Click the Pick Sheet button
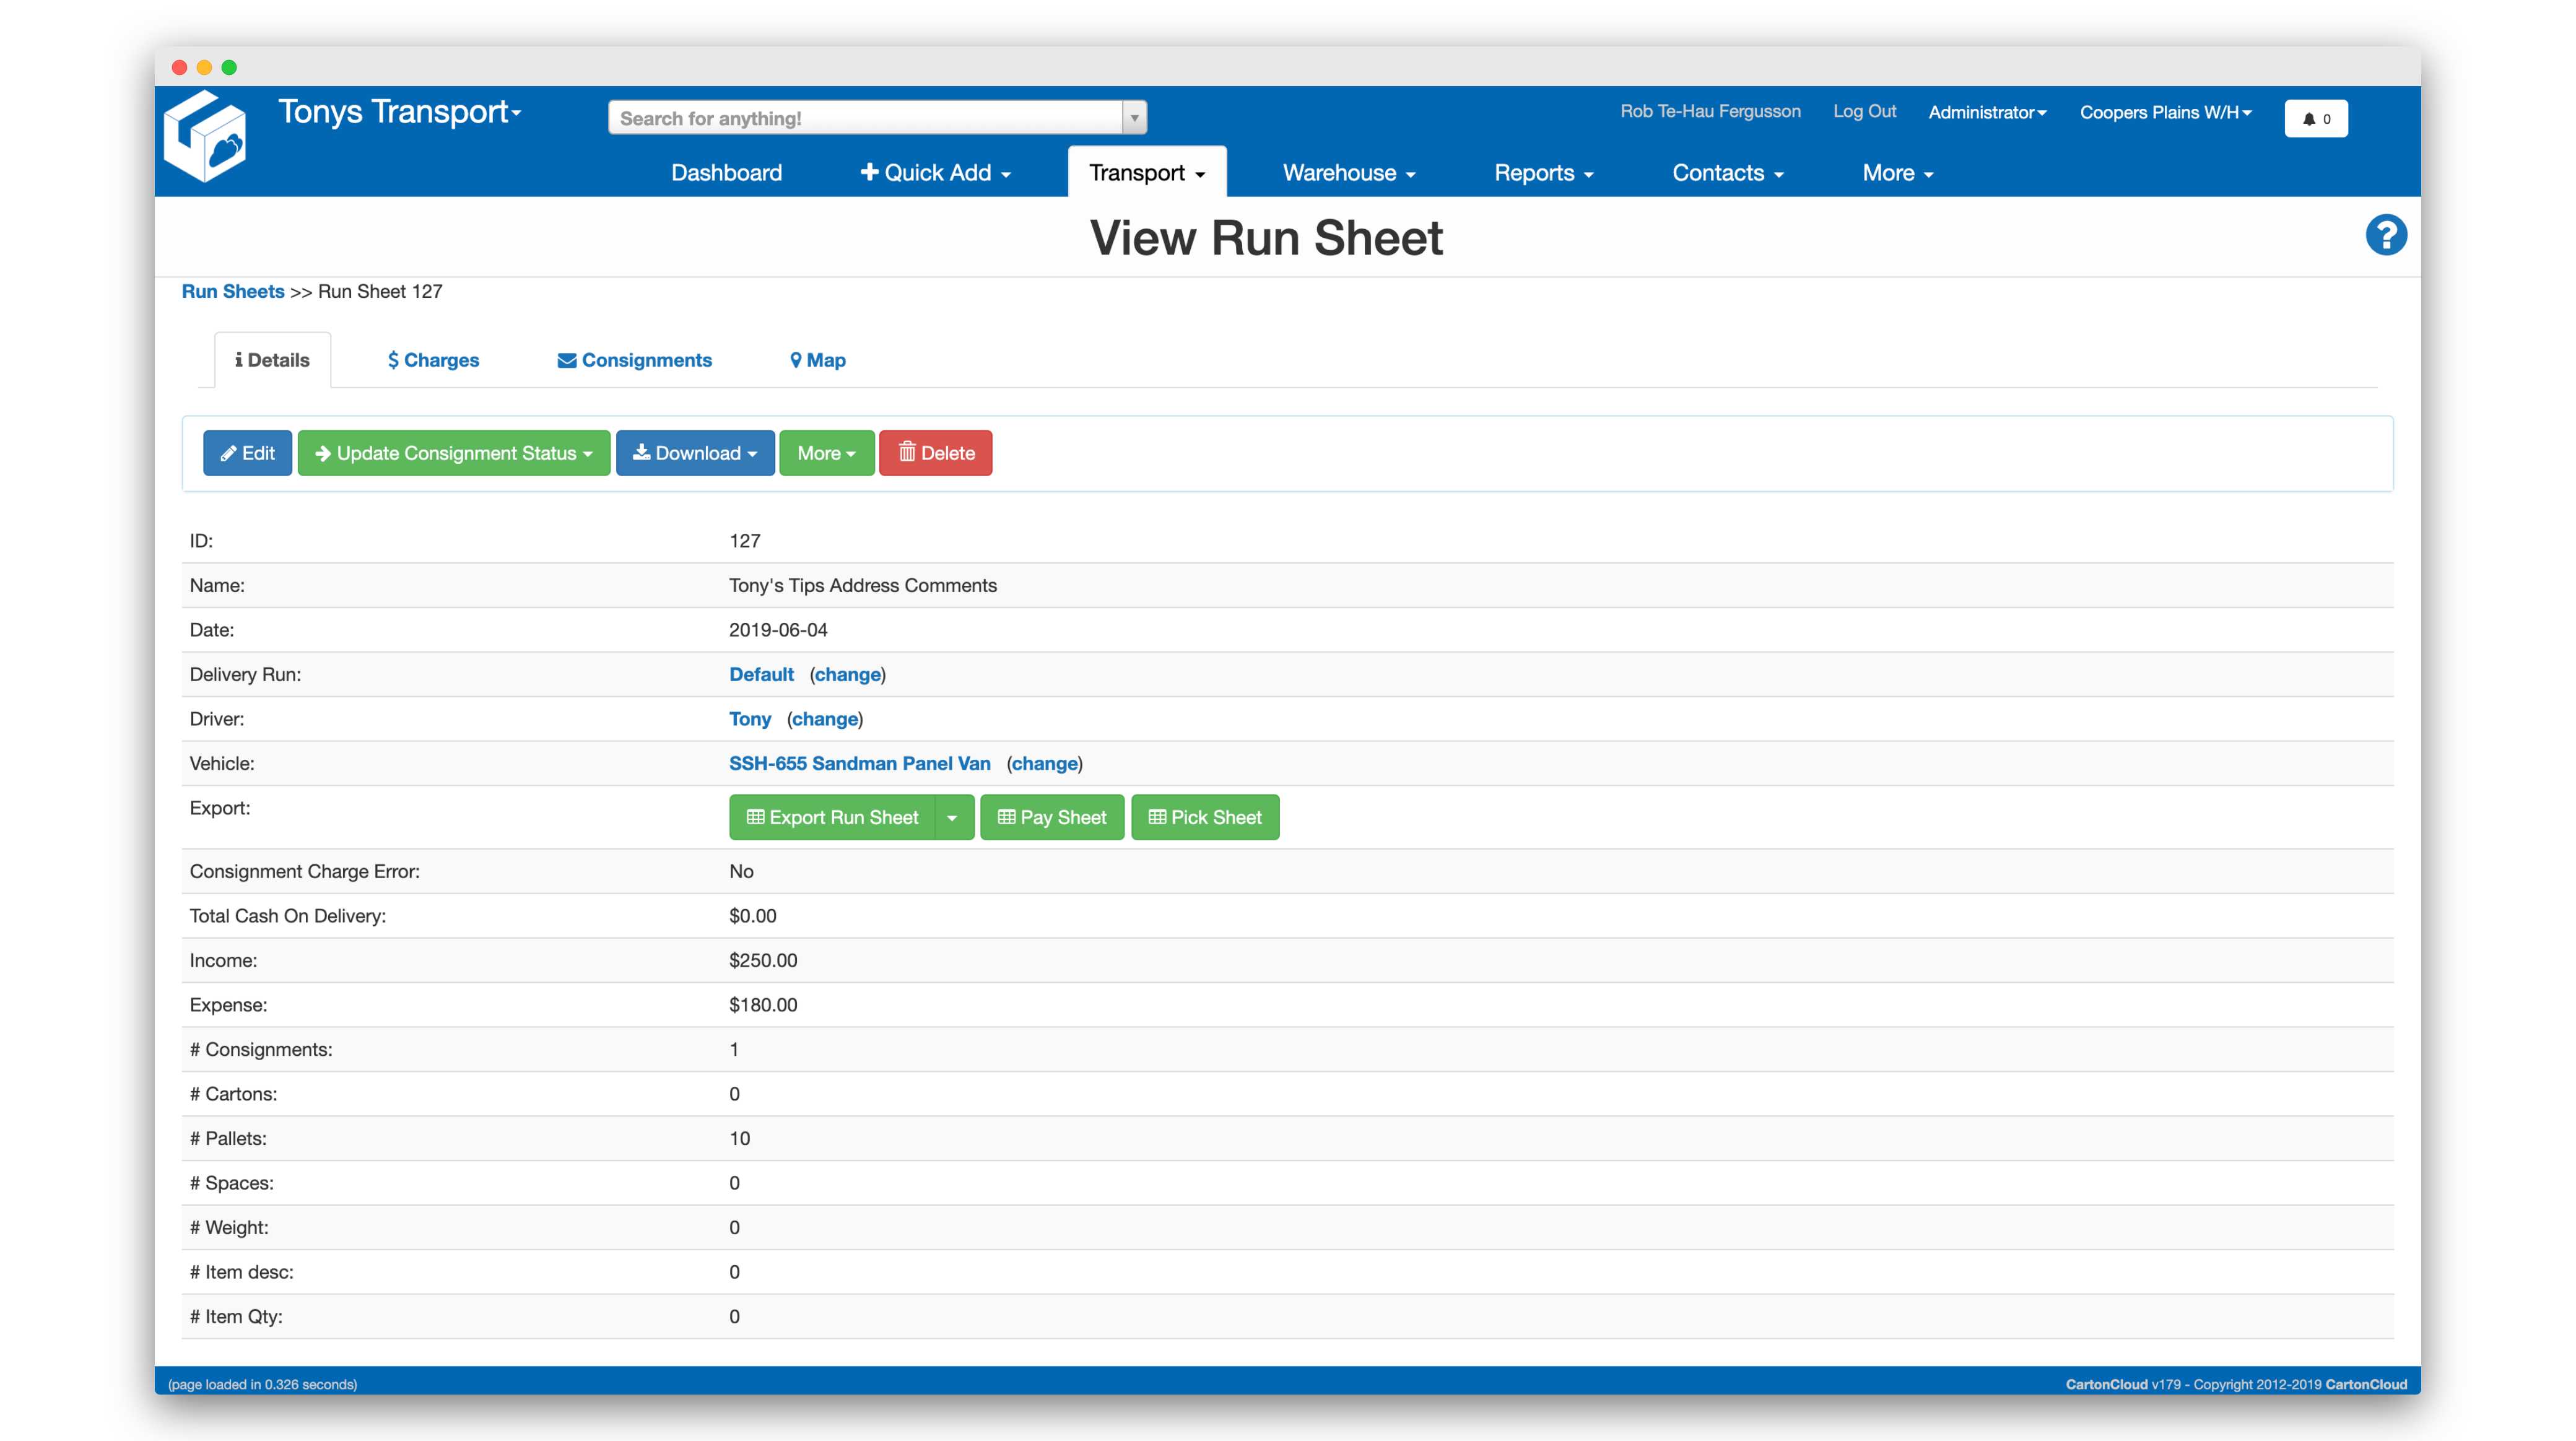The image size is (2576, 1441). tap(1205, 817)
